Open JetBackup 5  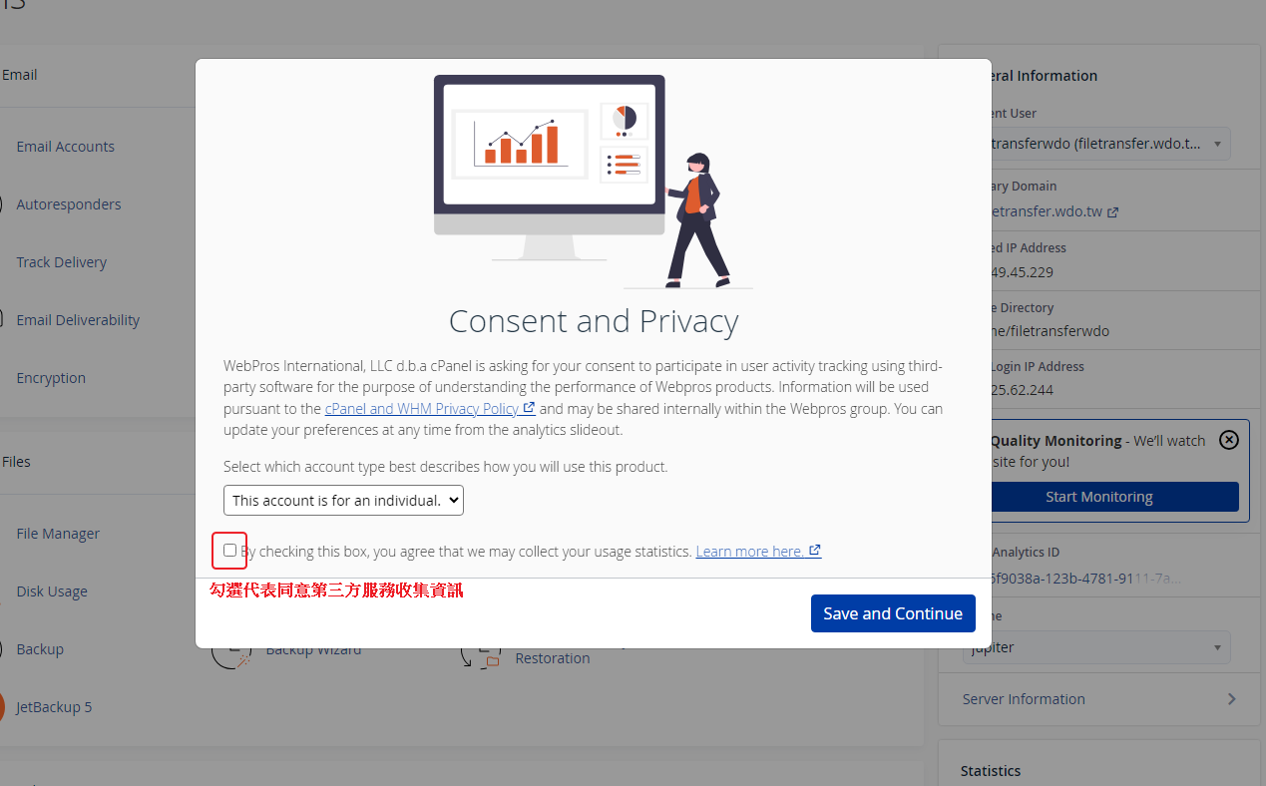pos(54,707)
